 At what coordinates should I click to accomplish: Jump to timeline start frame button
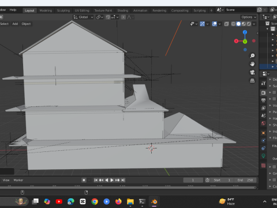[96, 180]
